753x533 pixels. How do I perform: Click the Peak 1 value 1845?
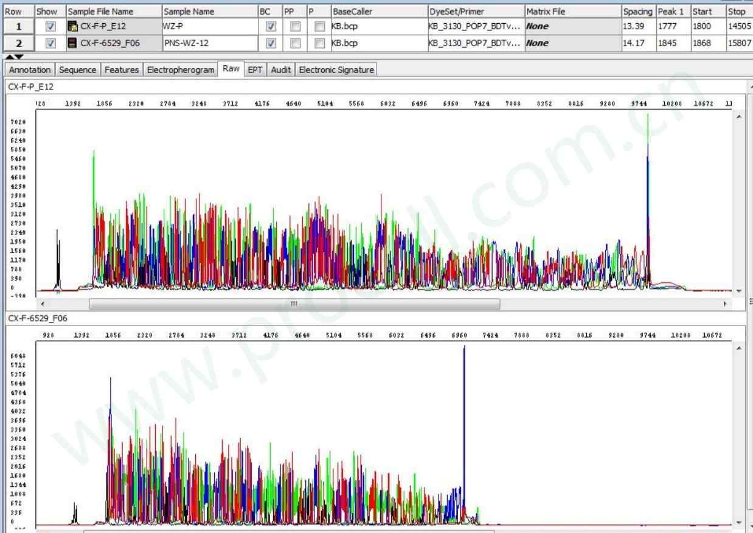click(673, 43)
